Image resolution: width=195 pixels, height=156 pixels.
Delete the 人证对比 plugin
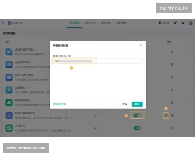(172, 128)
